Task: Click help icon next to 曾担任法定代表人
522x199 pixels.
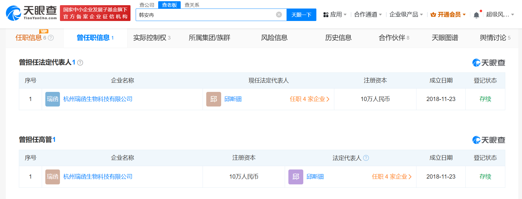Action: tap(80, 63)
